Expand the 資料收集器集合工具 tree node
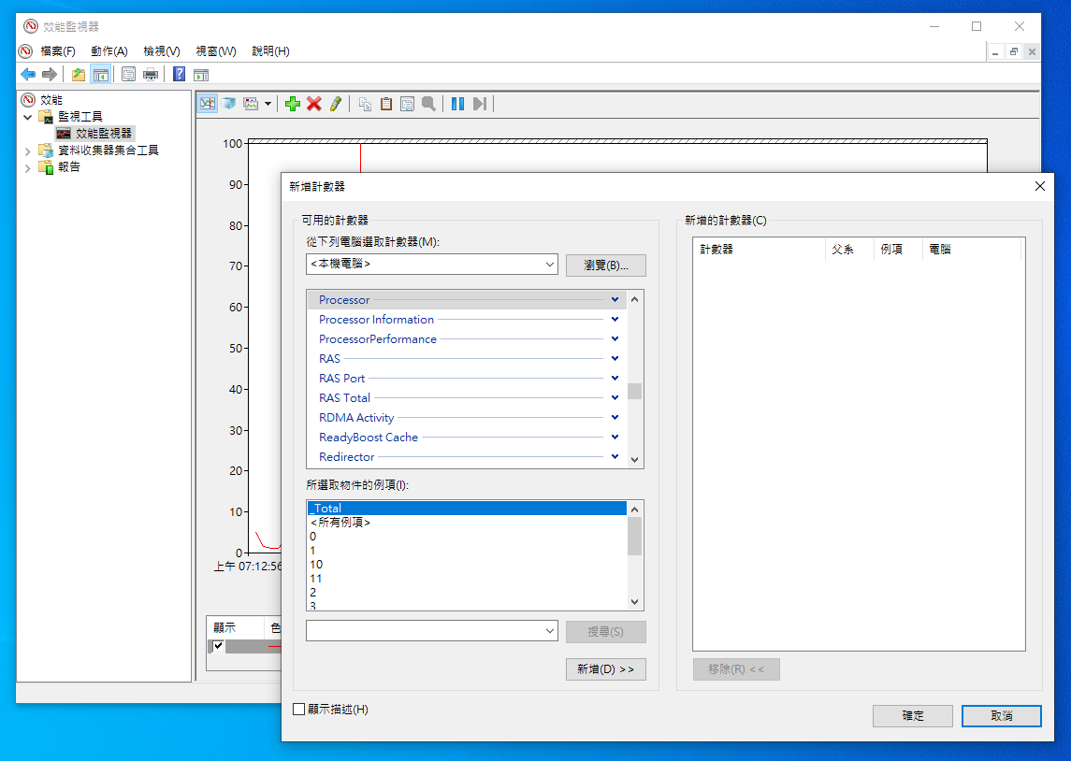This screenshot has height=761, width=1071. [27, 151]
